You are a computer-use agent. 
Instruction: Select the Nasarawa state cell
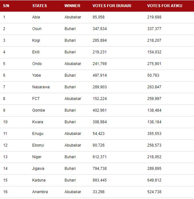click(41, 87)
